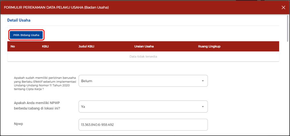Select the KBLI column header

pyautogui.click(x=45, y=46)
